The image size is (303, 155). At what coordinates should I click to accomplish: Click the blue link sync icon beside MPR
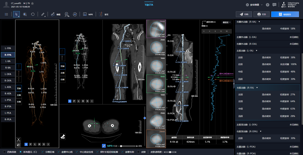click(x=104, y=146)
